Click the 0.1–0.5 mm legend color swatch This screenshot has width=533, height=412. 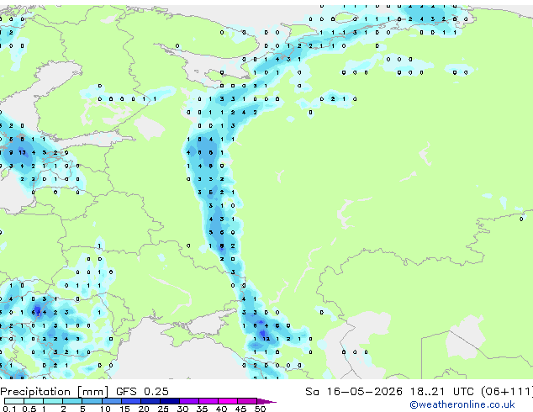pos(14,401)
